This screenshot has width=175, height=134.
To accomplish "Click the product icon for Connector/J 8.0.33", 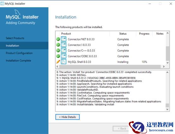I will pyautogui.click(x=63, y=45).
